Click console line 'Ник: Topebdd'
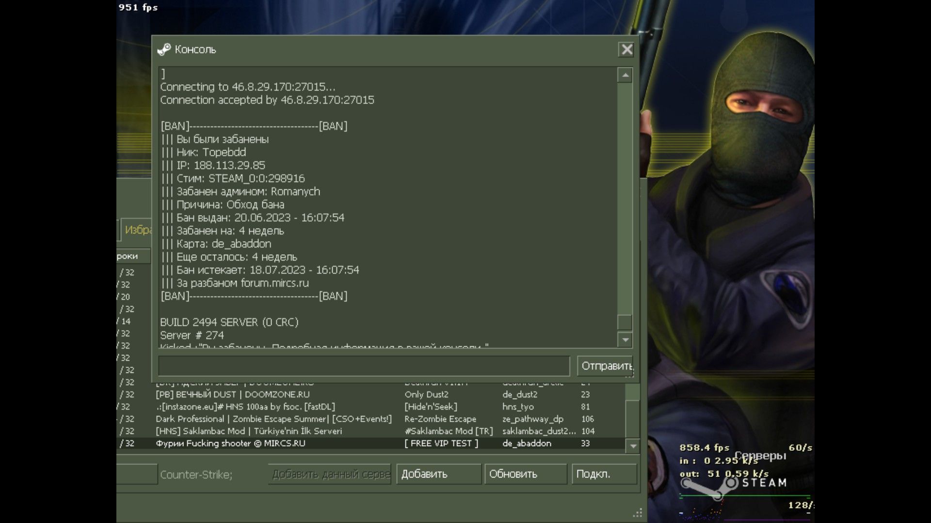The height and width of the screenshot is (523, 931). pyautogui.click(x=204, y=153)
